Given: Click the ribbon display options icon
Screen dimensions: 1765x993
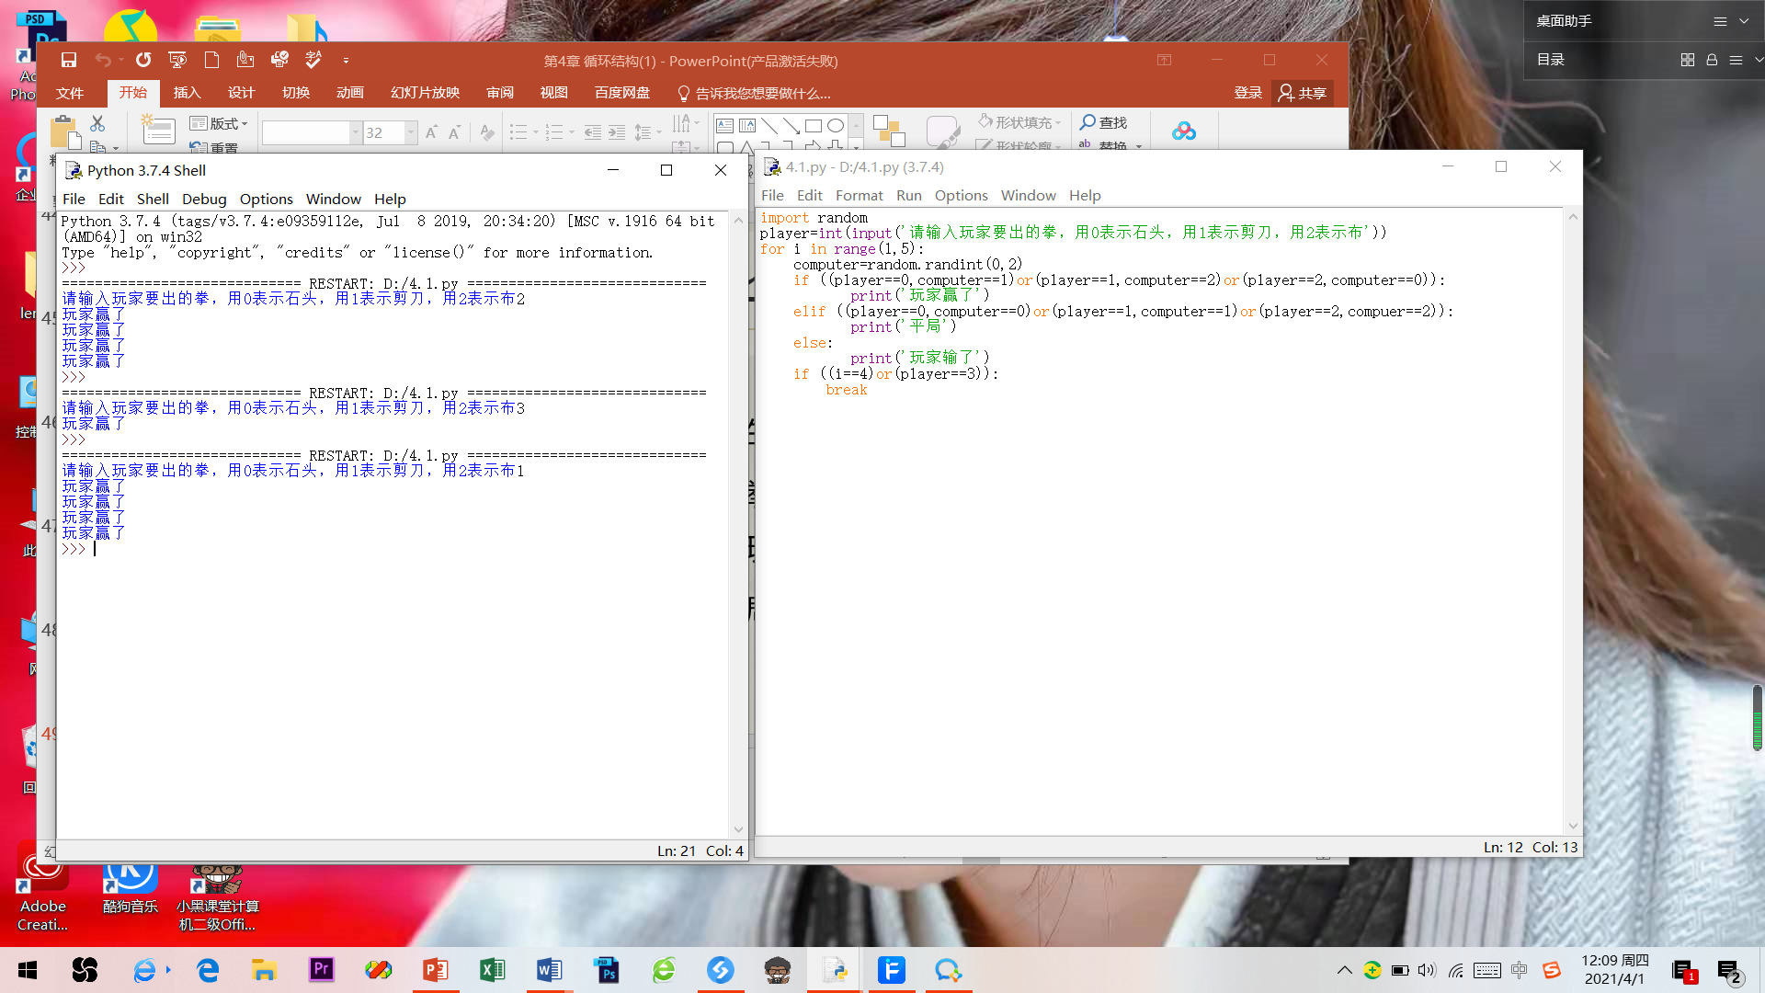Looking at the screenshot, I should pos(1164,61).
